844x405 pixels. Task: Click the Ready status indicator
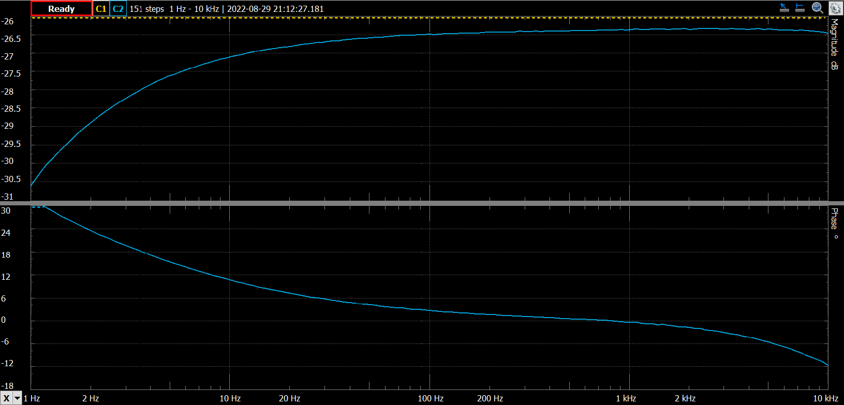pos(61,9)
